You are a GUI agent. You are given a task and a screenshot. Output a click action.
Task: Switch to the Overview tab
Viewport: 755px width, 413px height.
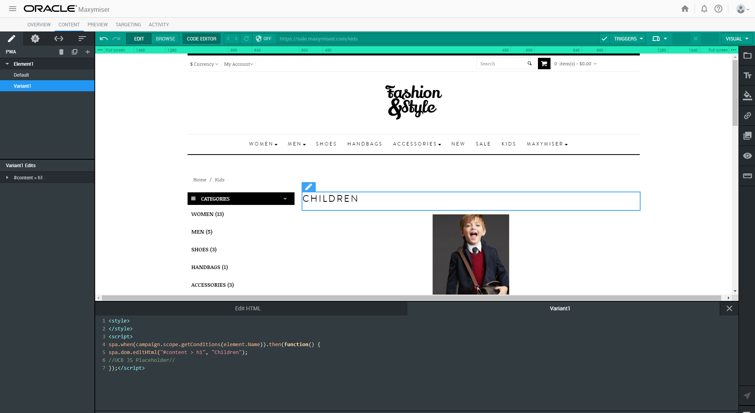(39, 24)
